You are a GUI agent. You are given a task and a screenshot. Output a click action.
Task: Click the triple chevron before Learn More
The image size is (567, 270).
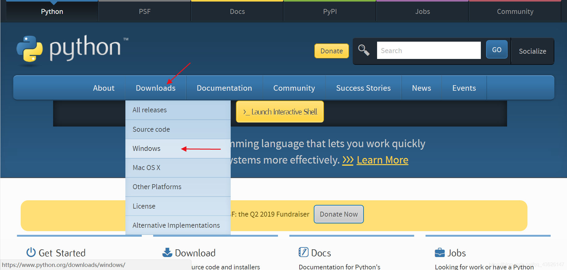348,160
